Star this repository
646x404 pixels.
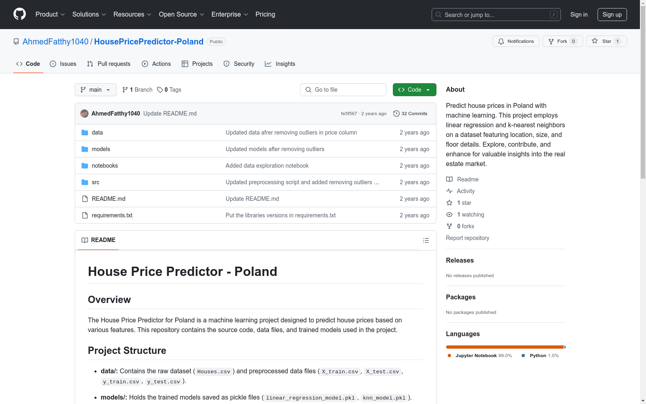pyautogui.click(x=606, y=41)
